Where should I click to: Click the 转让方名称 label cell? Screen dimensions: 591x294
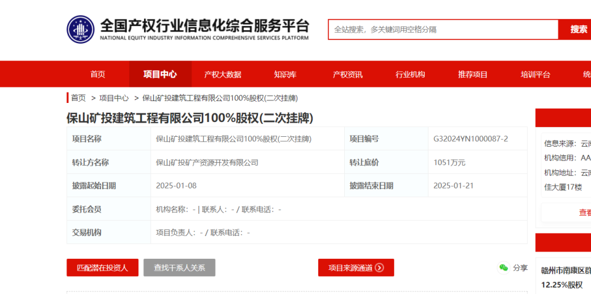coord(108,162)
